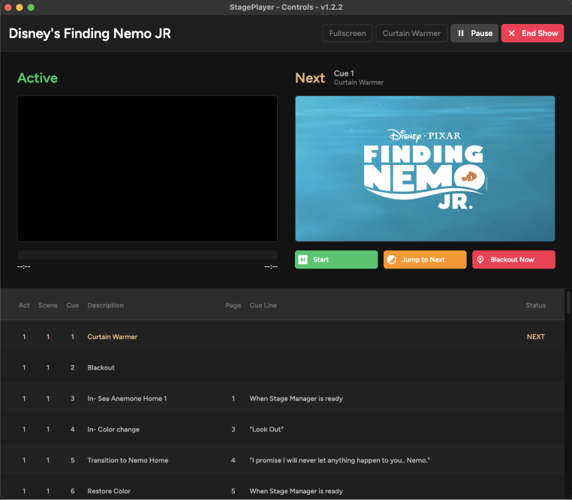Click the Curtain Warmer header button
The height and width of the screenshot is (500, 572).
pos(411,33)
